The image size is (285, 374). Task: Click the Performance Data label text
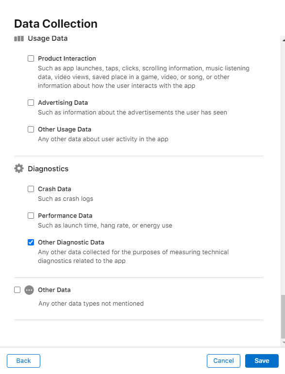point(65,216)
